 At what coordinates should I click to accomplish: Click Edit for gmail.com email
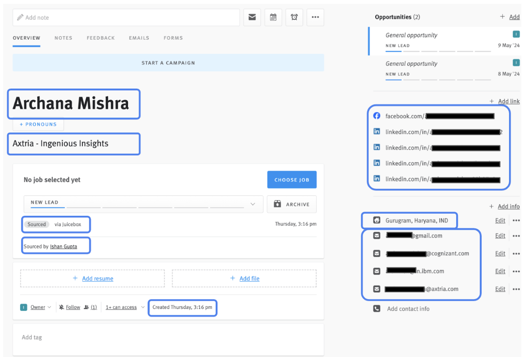click(x=500, y=236)
